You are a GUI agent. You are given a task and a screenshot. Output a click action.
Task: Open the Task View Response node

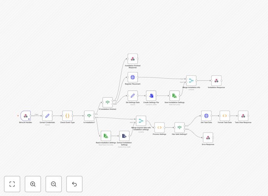[243, 116]
